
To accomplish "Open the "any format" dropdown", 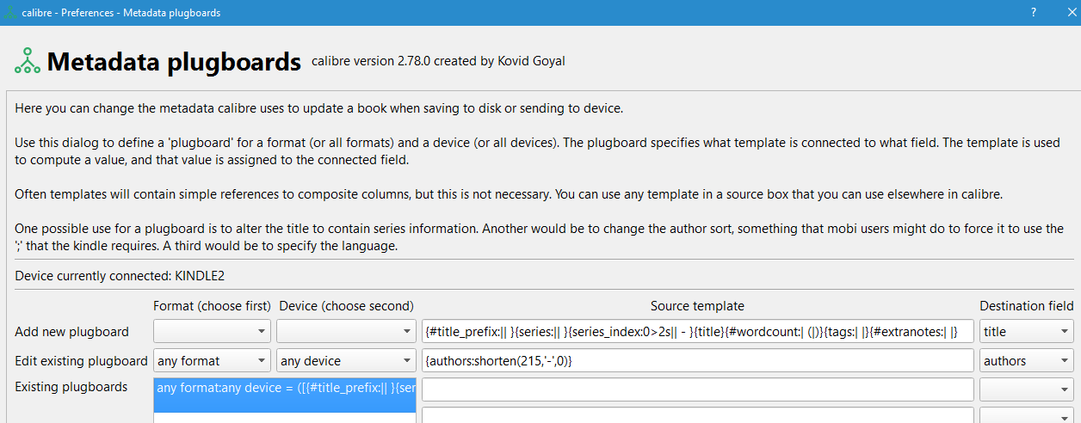I will [212, 361].
